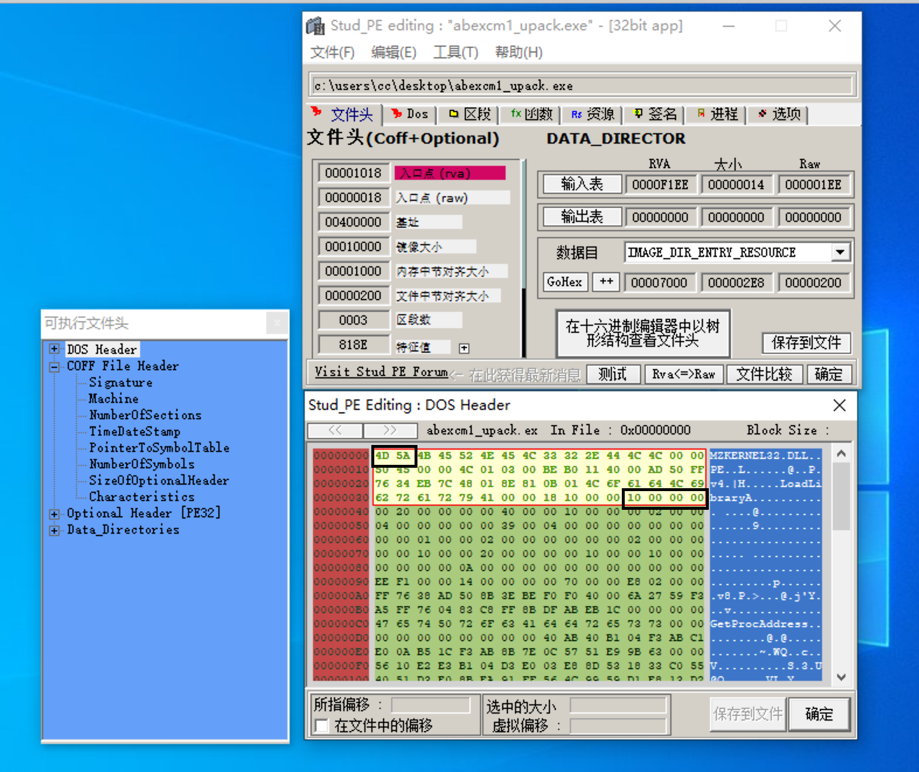This screenshot has width=919, height=772.
Task: Click the resource directory Raw field 00000200
Action: 813,283
